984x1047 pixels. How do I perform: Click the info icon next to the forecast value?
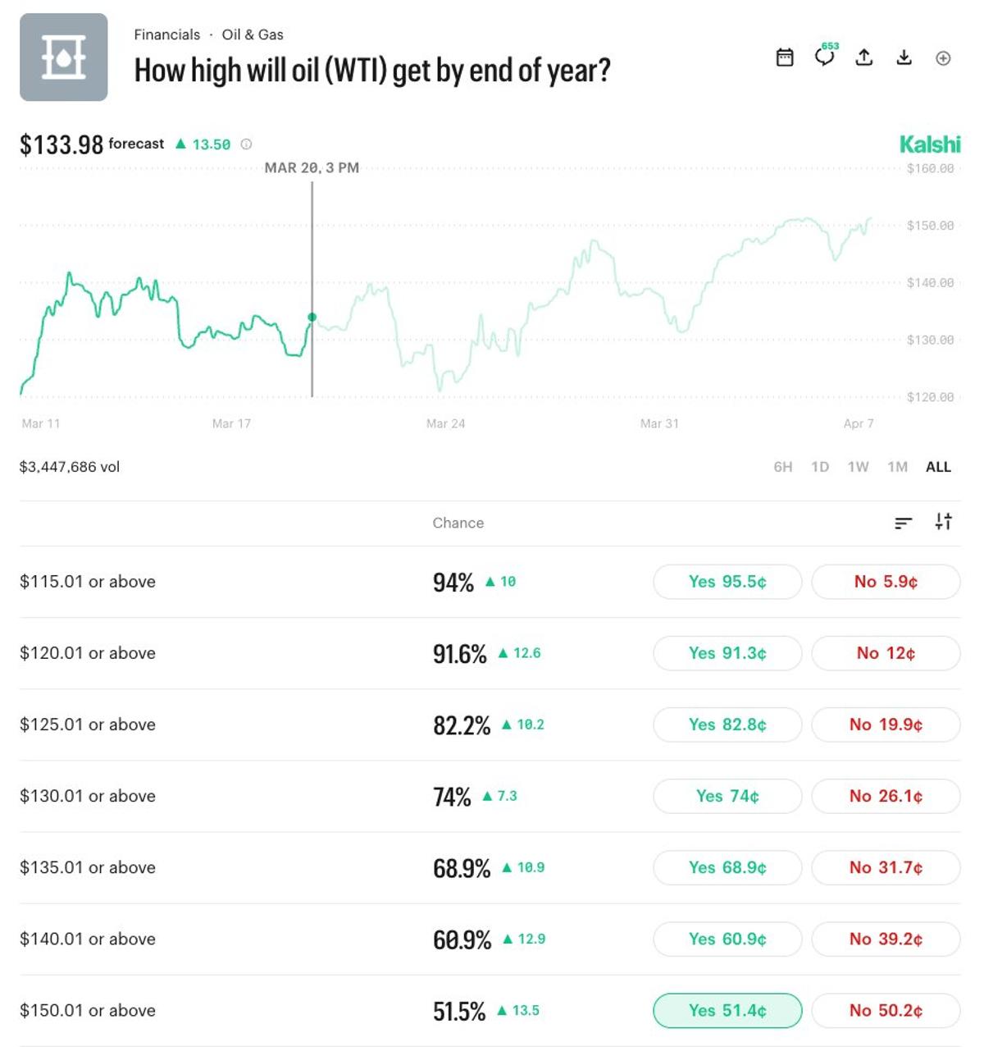246,144
